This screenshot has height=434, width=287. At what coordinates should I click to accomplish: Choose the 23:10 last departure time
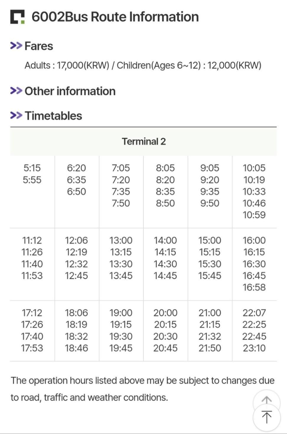pos(254,348)
